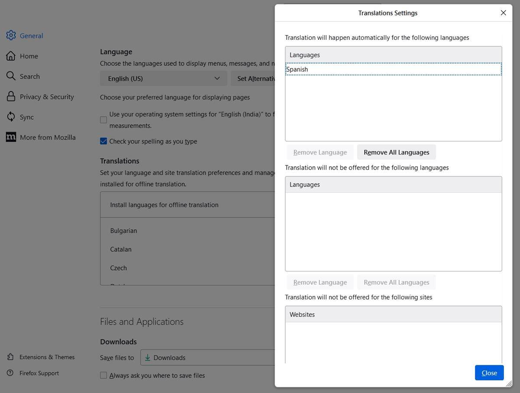
Task: Click the Downloads save location field
Action: point(208,358)
